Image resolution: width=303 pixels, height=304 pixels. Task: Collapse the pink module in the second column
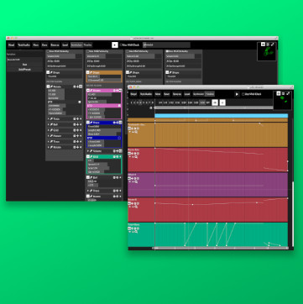[88, 91]
